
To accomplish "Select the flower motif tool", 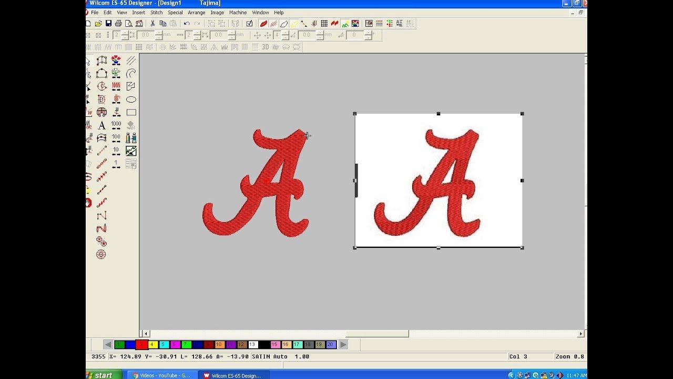I will click(x=116, y=61).
